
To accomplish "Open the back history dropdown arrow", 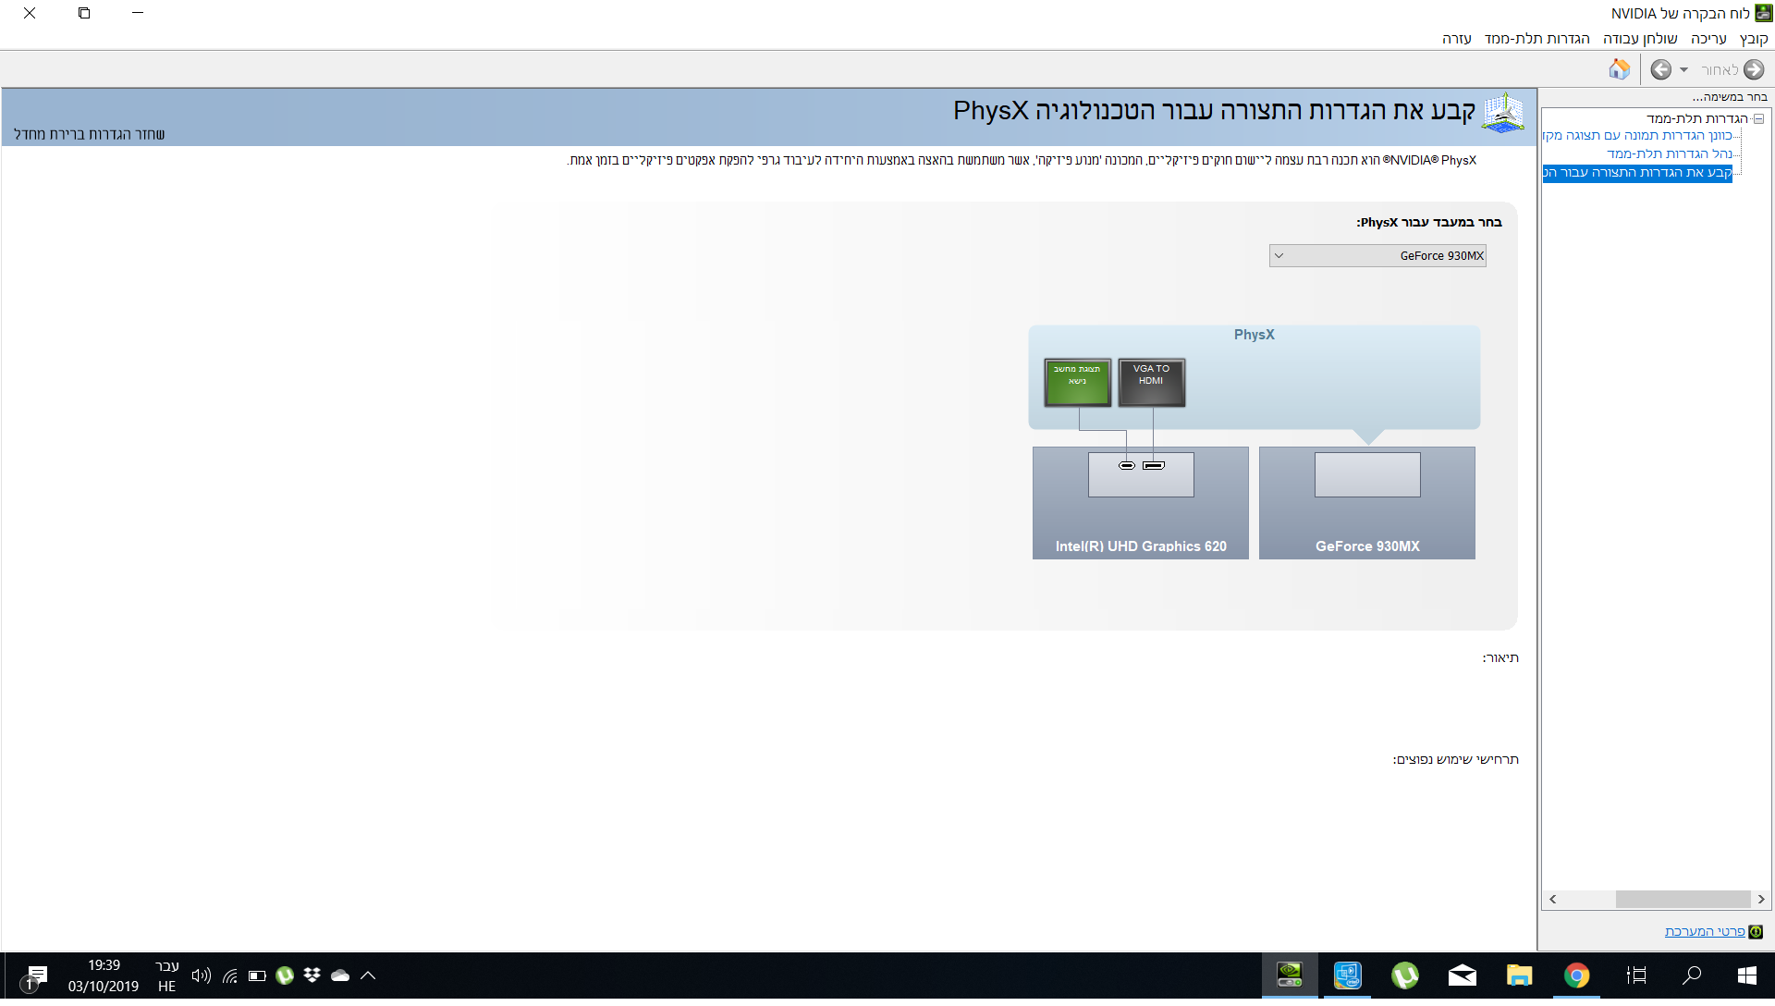I will pos(1683,70).
